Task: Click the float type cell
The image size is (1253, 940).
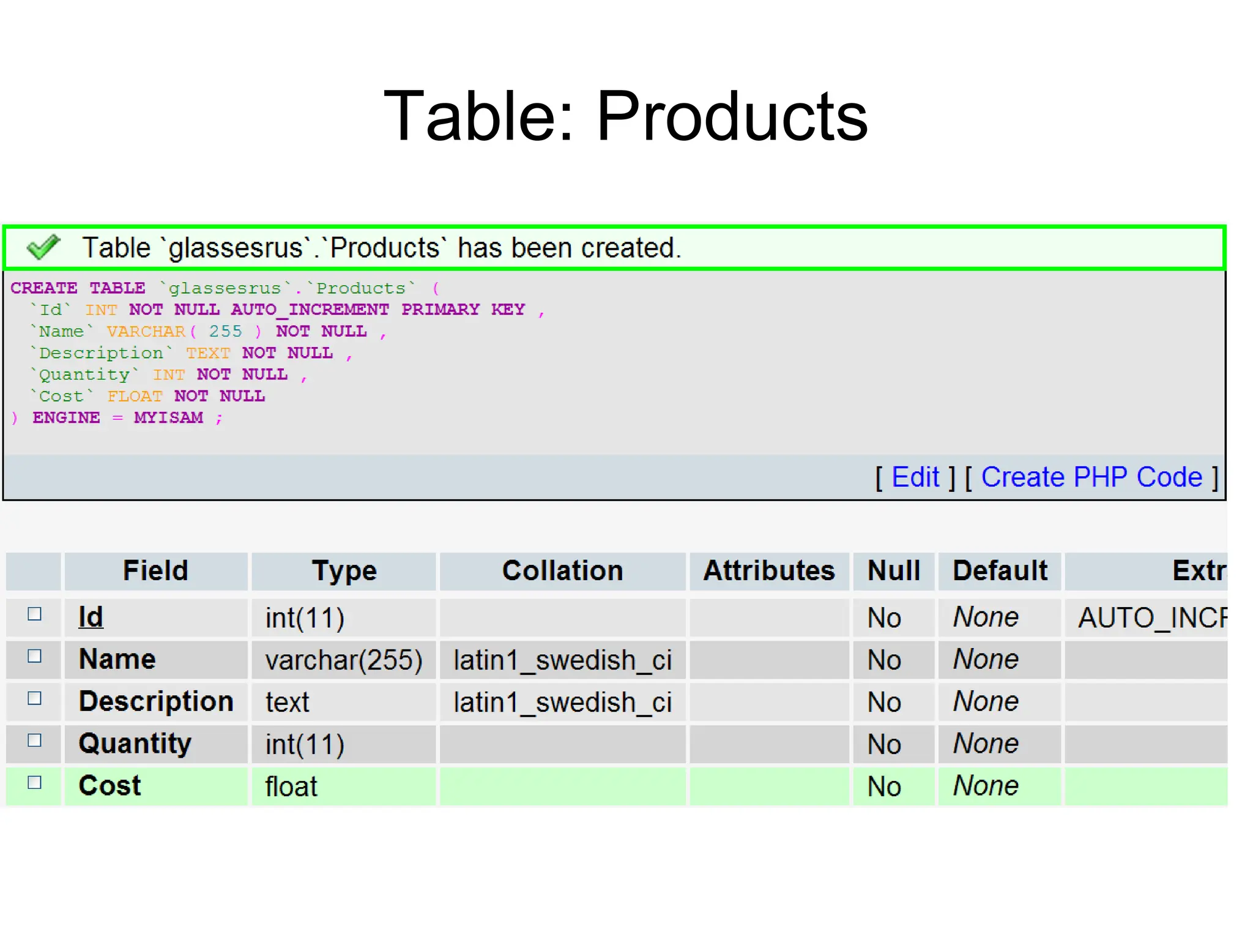Action: click(344, 786)
